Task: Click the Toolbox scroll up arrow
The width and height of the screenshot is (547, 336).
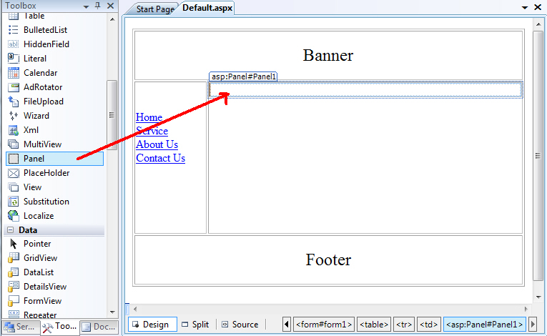Action: [112, 19]
